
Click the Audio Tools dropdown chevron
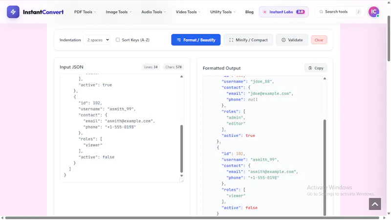(165, 12)
